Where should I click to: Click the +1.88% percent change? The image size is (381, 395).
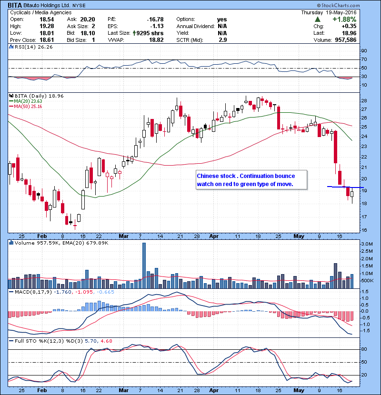tap(344, 20)
